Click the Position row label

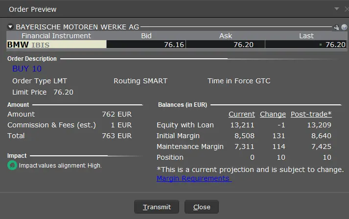pyautogui.click(x=170, y=157)
